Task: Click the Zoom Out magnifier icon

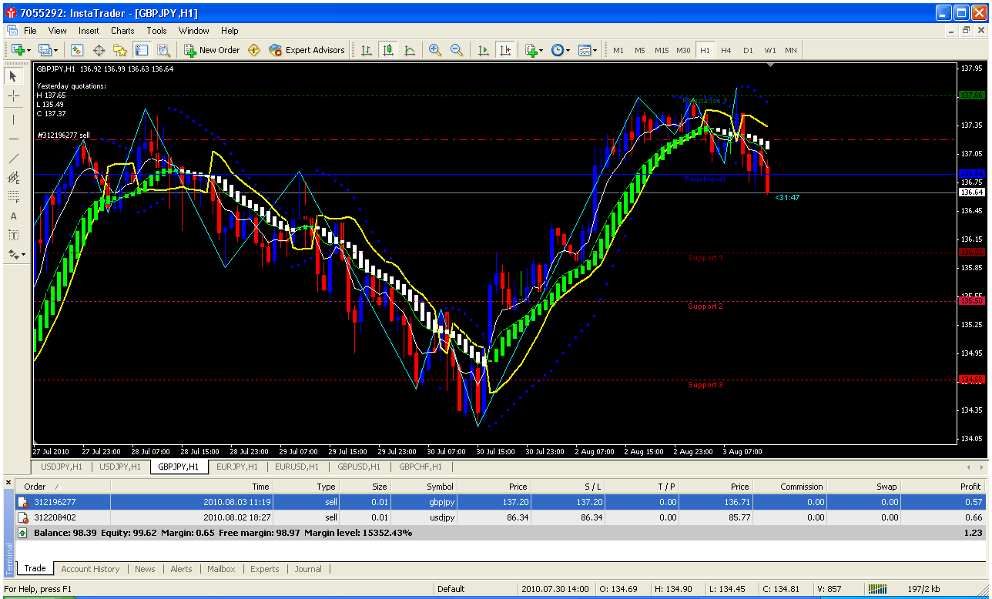Action: click(457, 50)
